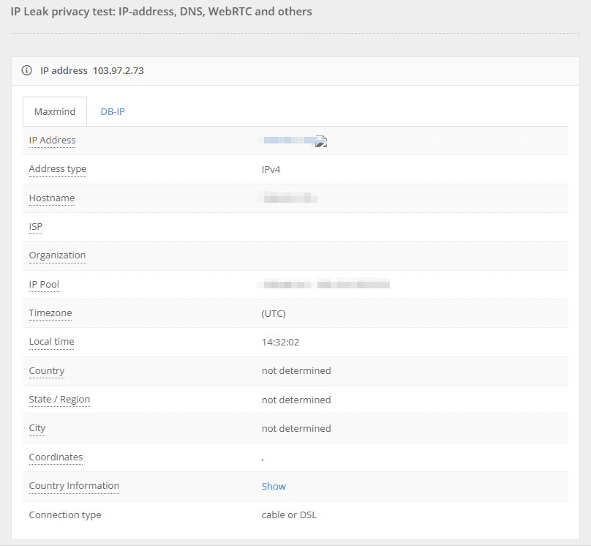591x546 pixels.
Task: Click the IP Address row label
Action: tap(52, 140)
